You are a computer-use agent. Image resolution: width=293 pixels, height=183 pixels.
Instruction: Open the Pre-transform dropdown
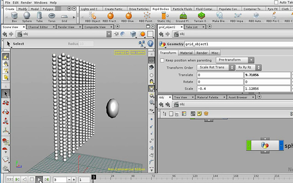click(x=235, y=60)
